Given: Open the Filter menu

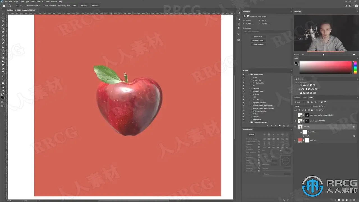Looking at the screenshot, I should [x=39, y=1].
